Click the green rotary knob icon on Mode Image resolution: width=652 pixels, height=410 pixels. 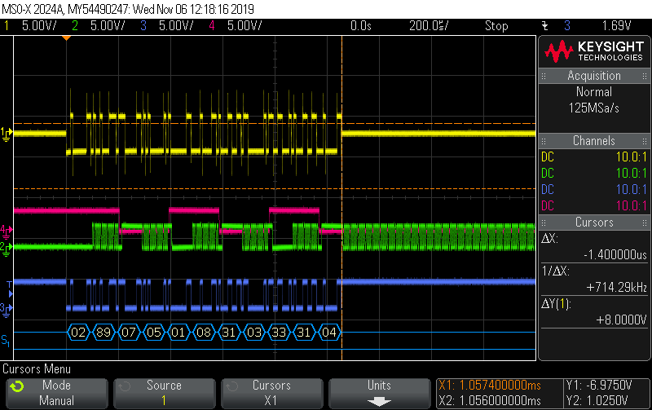[16, 386]
